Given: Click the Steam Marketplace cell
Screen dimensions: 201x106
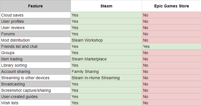Looking at the screenshot, I should coord(106,59).
